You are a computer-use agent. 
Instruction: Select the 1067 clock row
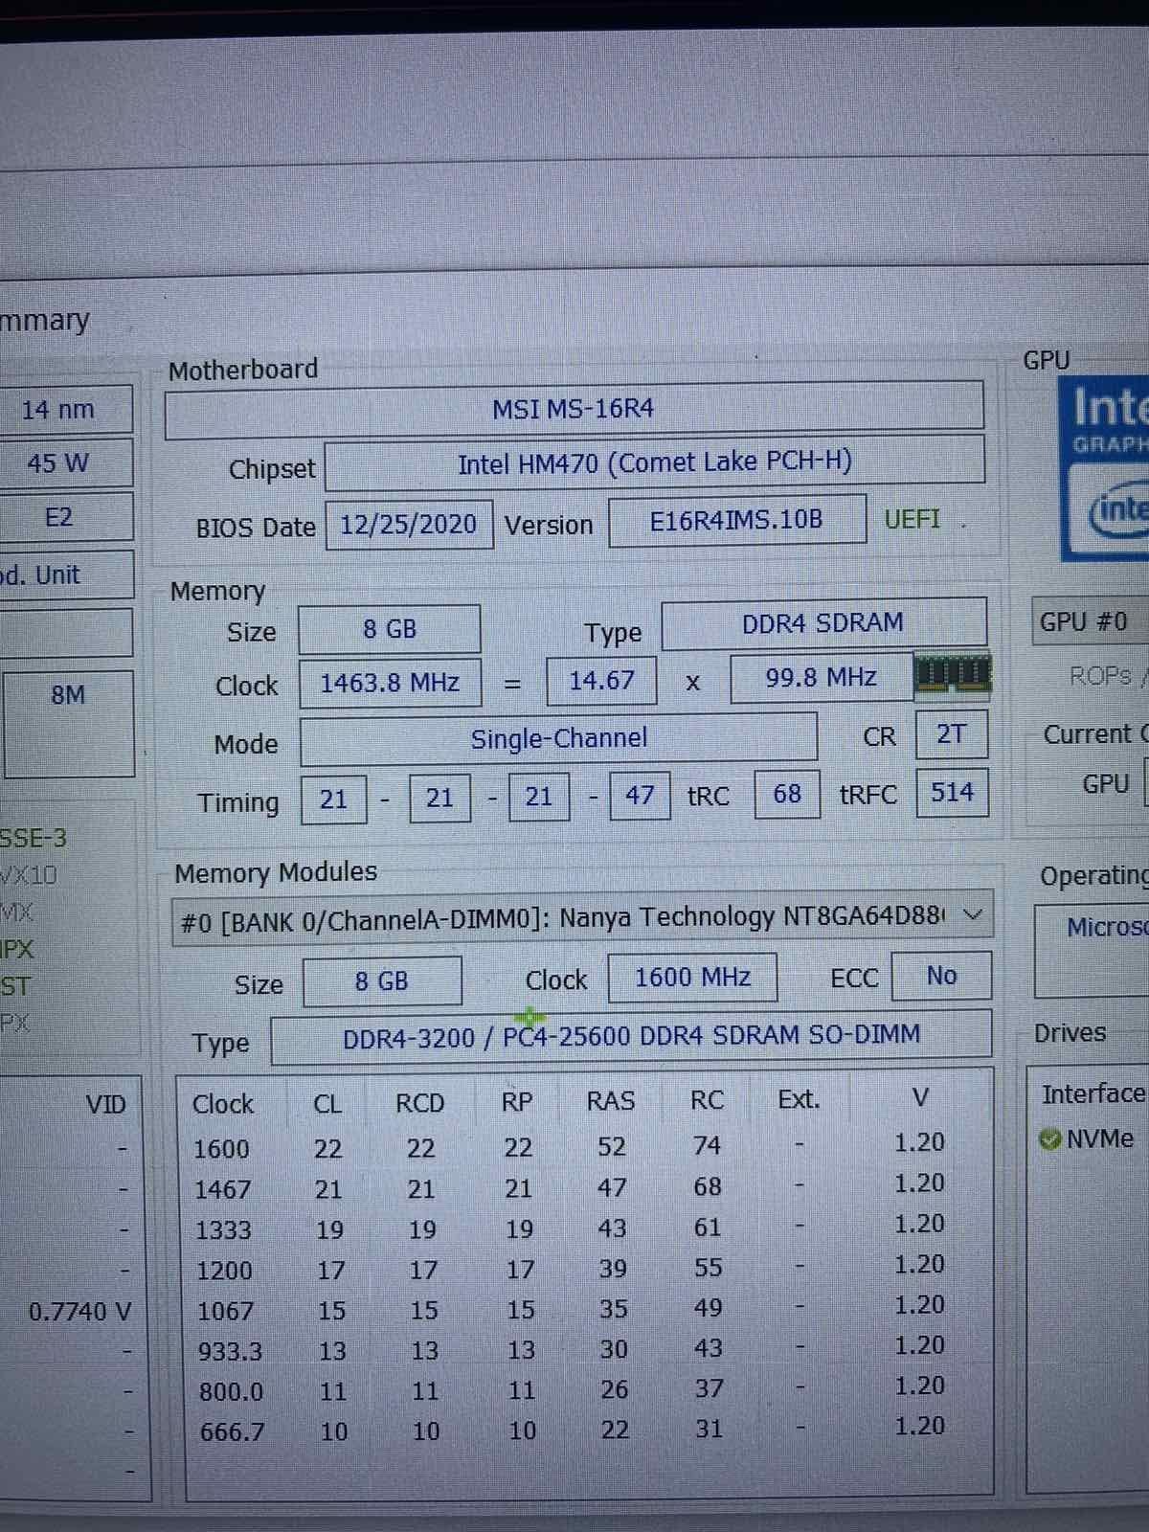[570, 1309]
